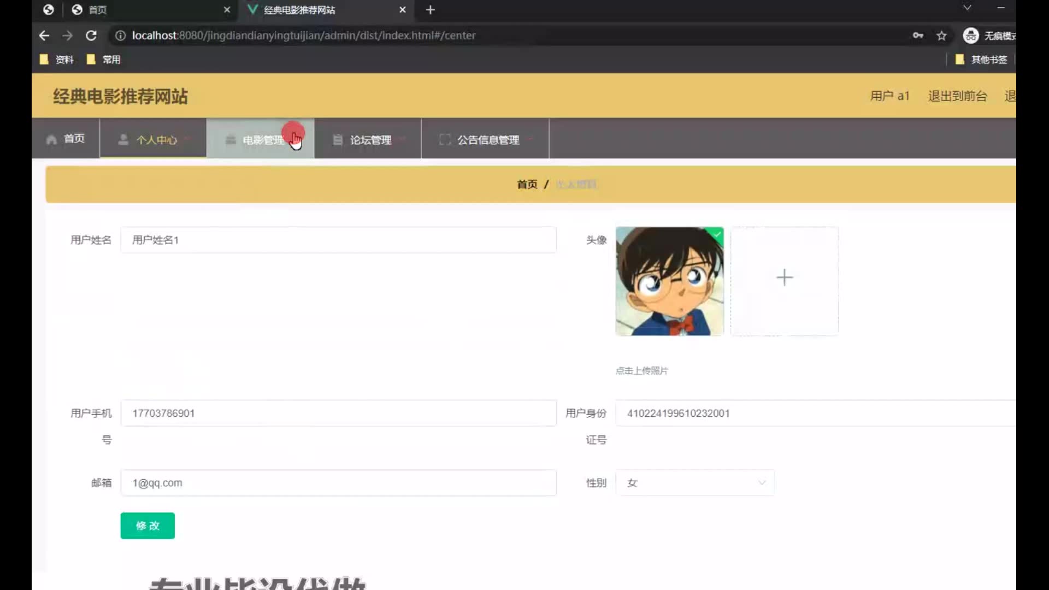Reload the page with refresh icon

tap(91, 36)
